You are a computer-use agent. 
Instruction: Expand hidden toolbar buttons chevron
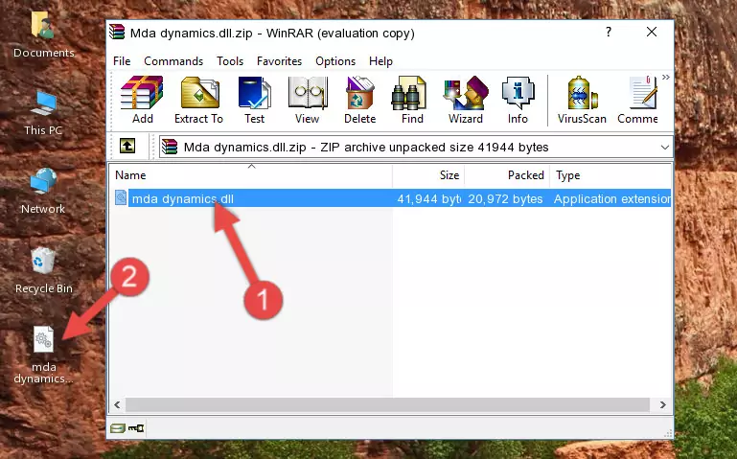point(665,77)
